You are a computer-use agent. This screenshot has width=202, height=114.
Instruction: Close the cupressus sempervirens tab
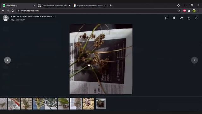coord(105,6)
